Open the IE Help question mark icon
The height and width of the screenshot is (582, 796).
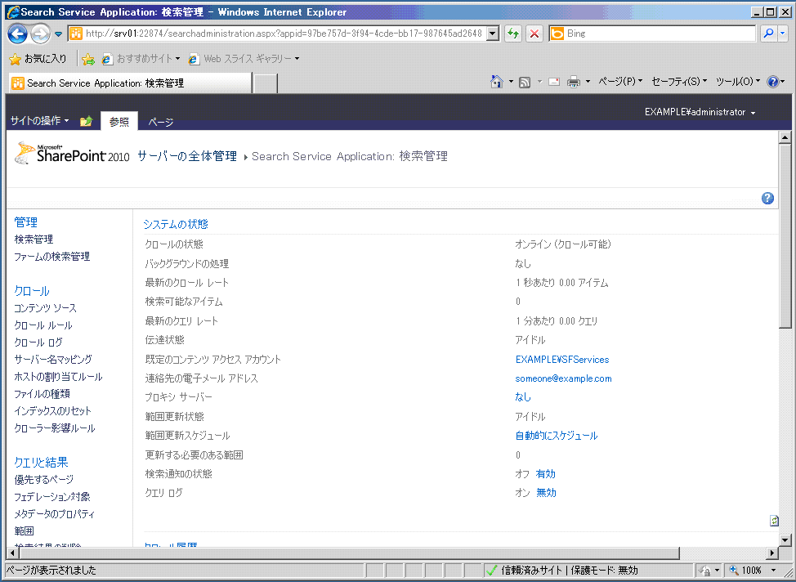[772, 81]
